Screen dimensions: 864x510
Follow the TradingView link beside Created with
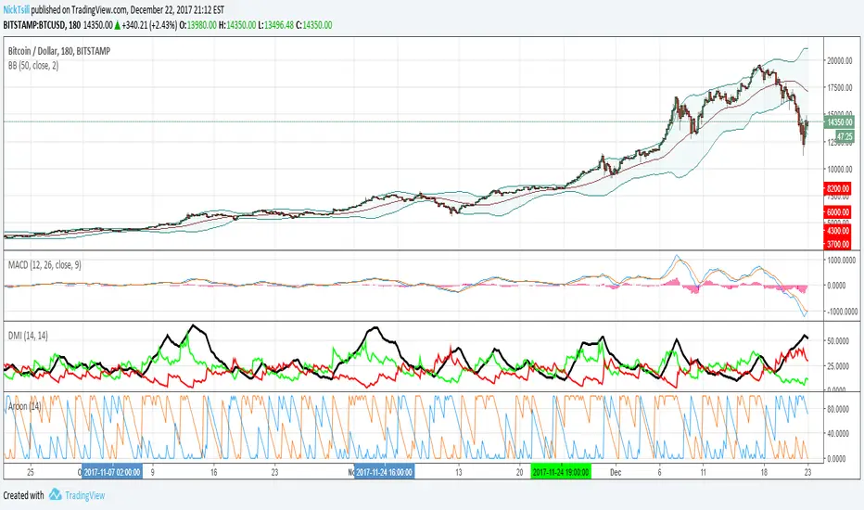85,495
